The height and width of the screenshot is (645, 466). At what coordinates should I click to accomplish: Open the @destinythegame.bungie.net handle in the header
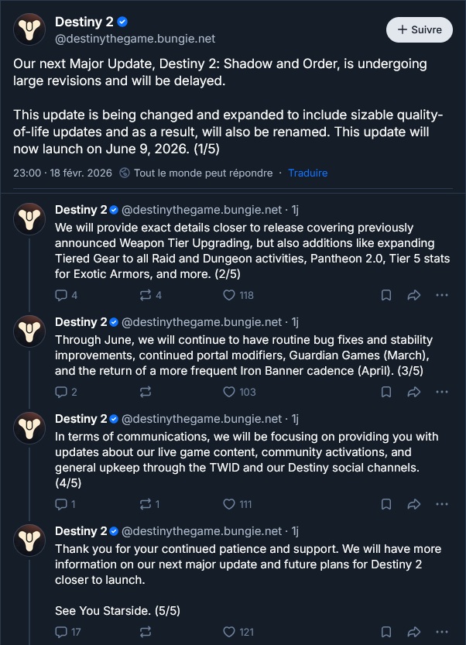(135, 39)
